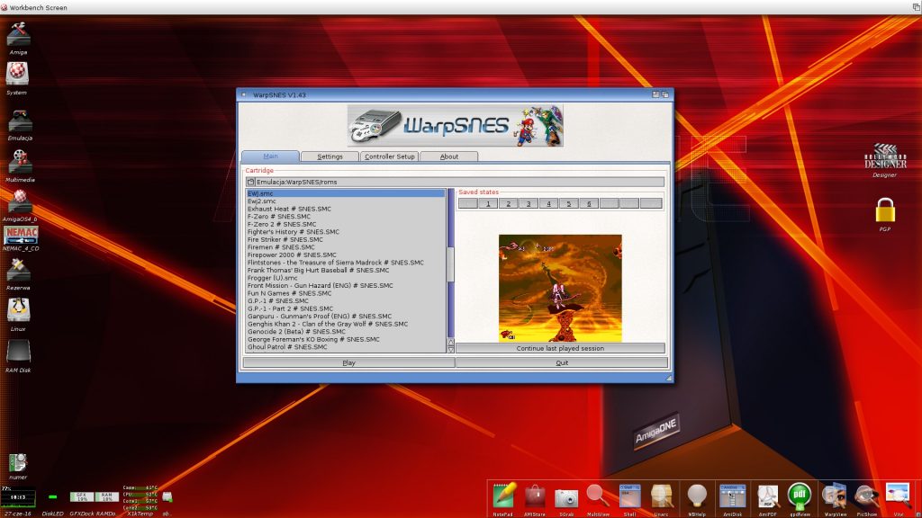Open the RAM Disk icon
The width and height of the screenshot is (922, 518).
18,352
